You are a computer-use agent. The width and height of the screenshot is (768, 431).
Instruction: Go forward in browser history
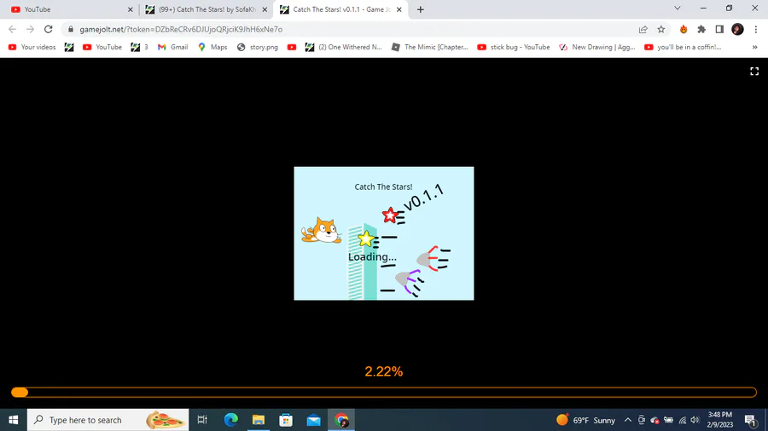(x=31, y=29)
